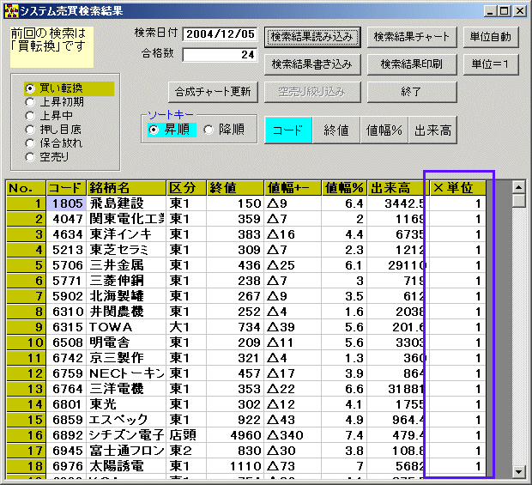Click the 7.4 percent range cell
Image resolution: width=532 pixels, height=485 pixels.
(x=344, y=435)
